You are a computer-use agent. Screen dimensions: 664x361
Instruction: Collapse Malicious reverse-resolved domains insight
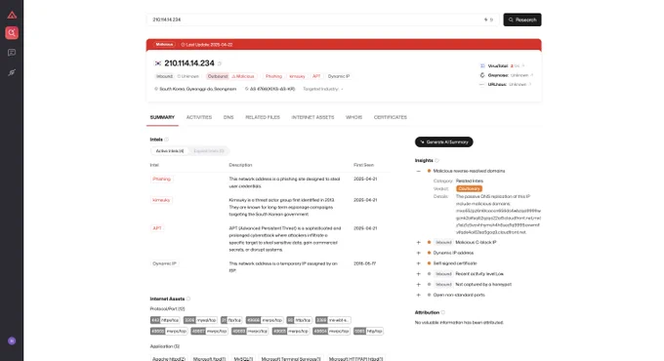(418, 171)
